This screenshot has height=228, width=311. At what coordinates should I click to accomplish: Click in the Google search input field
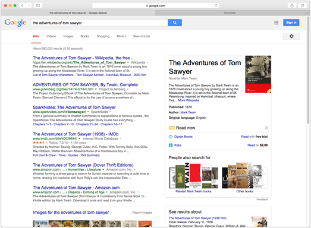coord(99,23)
